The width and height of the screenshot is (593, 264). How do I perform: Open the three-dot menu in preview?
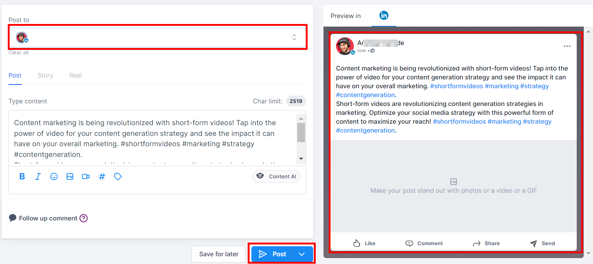[x=567, y=46]
